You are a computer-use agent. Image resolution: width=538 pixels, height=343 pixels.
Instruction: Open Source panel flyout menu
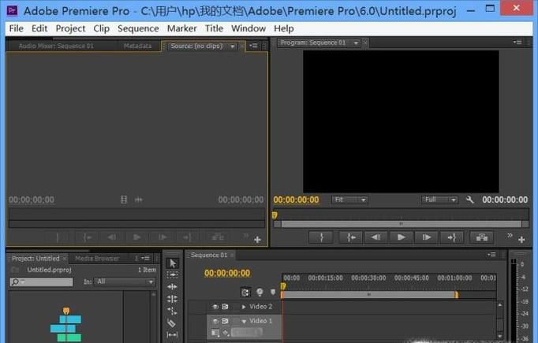pos(253,45)
